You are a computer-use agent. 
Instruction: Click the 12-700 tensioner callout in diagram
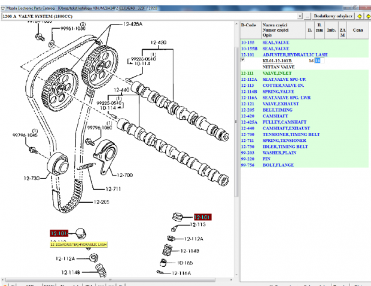(x=124, y=175)
